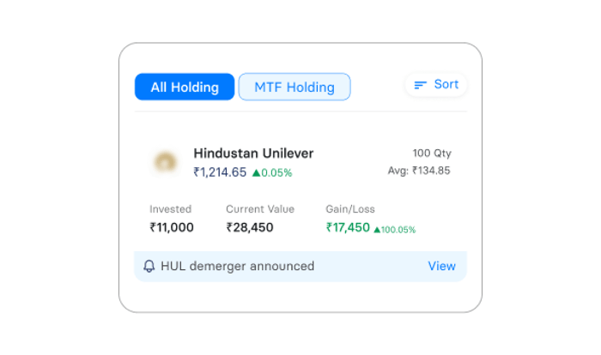Click the green 0.05% up arrow

pos(256,173)
